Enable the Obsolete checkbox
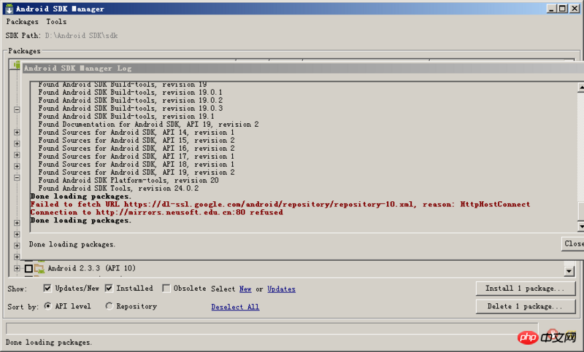Image resolution: width=584 pixels, height=352 pixels. 166,288
